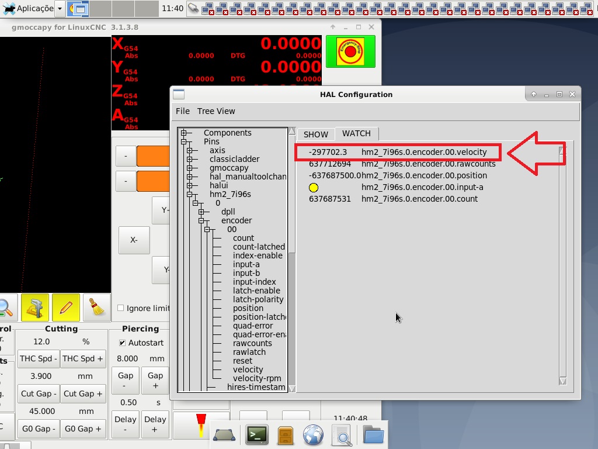Open the File menu in HAL Configuration
Screen dimensions: 598x449
pos(182,111)
